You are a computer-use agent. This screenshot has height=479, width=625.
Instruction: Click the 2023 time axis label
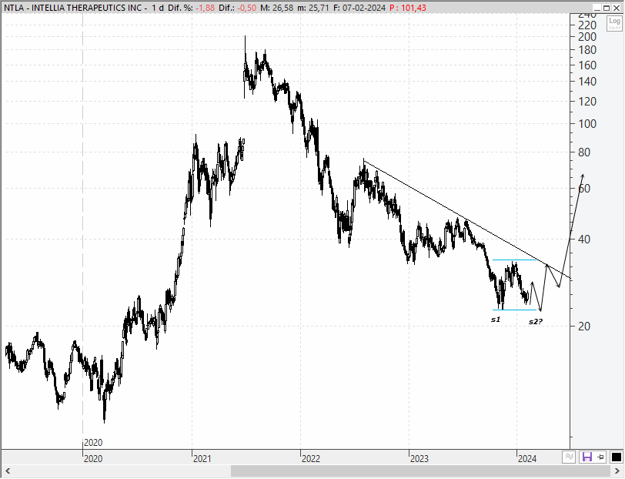point(419,459)
